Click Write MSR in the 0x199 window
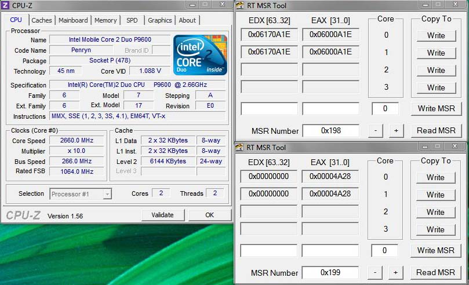The height and width of the screenshot is (285, 469). pyautogui.click(x=435, y=250)
